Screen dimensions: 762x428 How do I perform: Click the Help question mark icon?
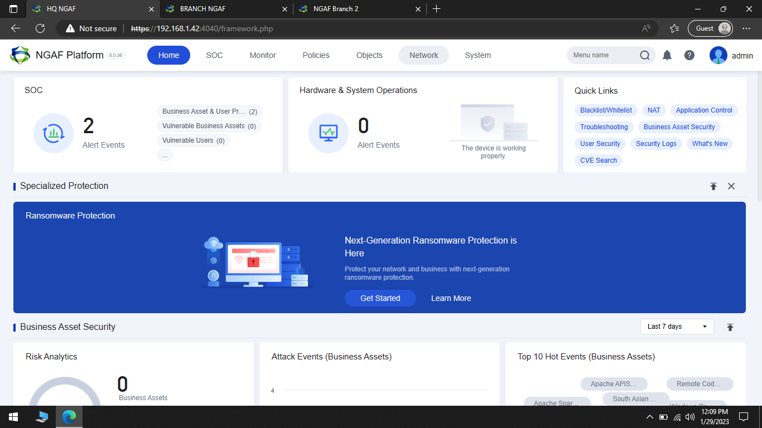pos(689,55)
